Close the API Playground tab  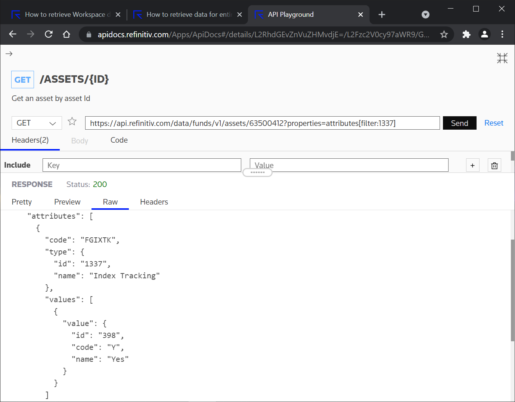click(360, 15)
